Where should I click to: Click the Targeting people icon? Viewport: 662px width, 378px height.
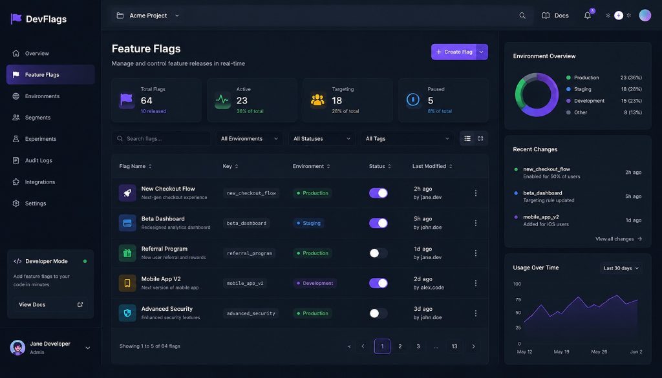[317, 100]
